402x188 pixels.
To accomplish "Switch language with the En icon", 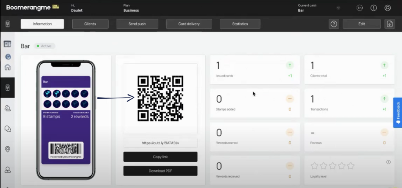I will (359, 8).
